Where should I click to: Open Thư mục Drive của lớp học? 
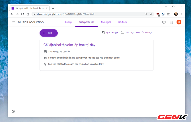click(x=139, y=32)
